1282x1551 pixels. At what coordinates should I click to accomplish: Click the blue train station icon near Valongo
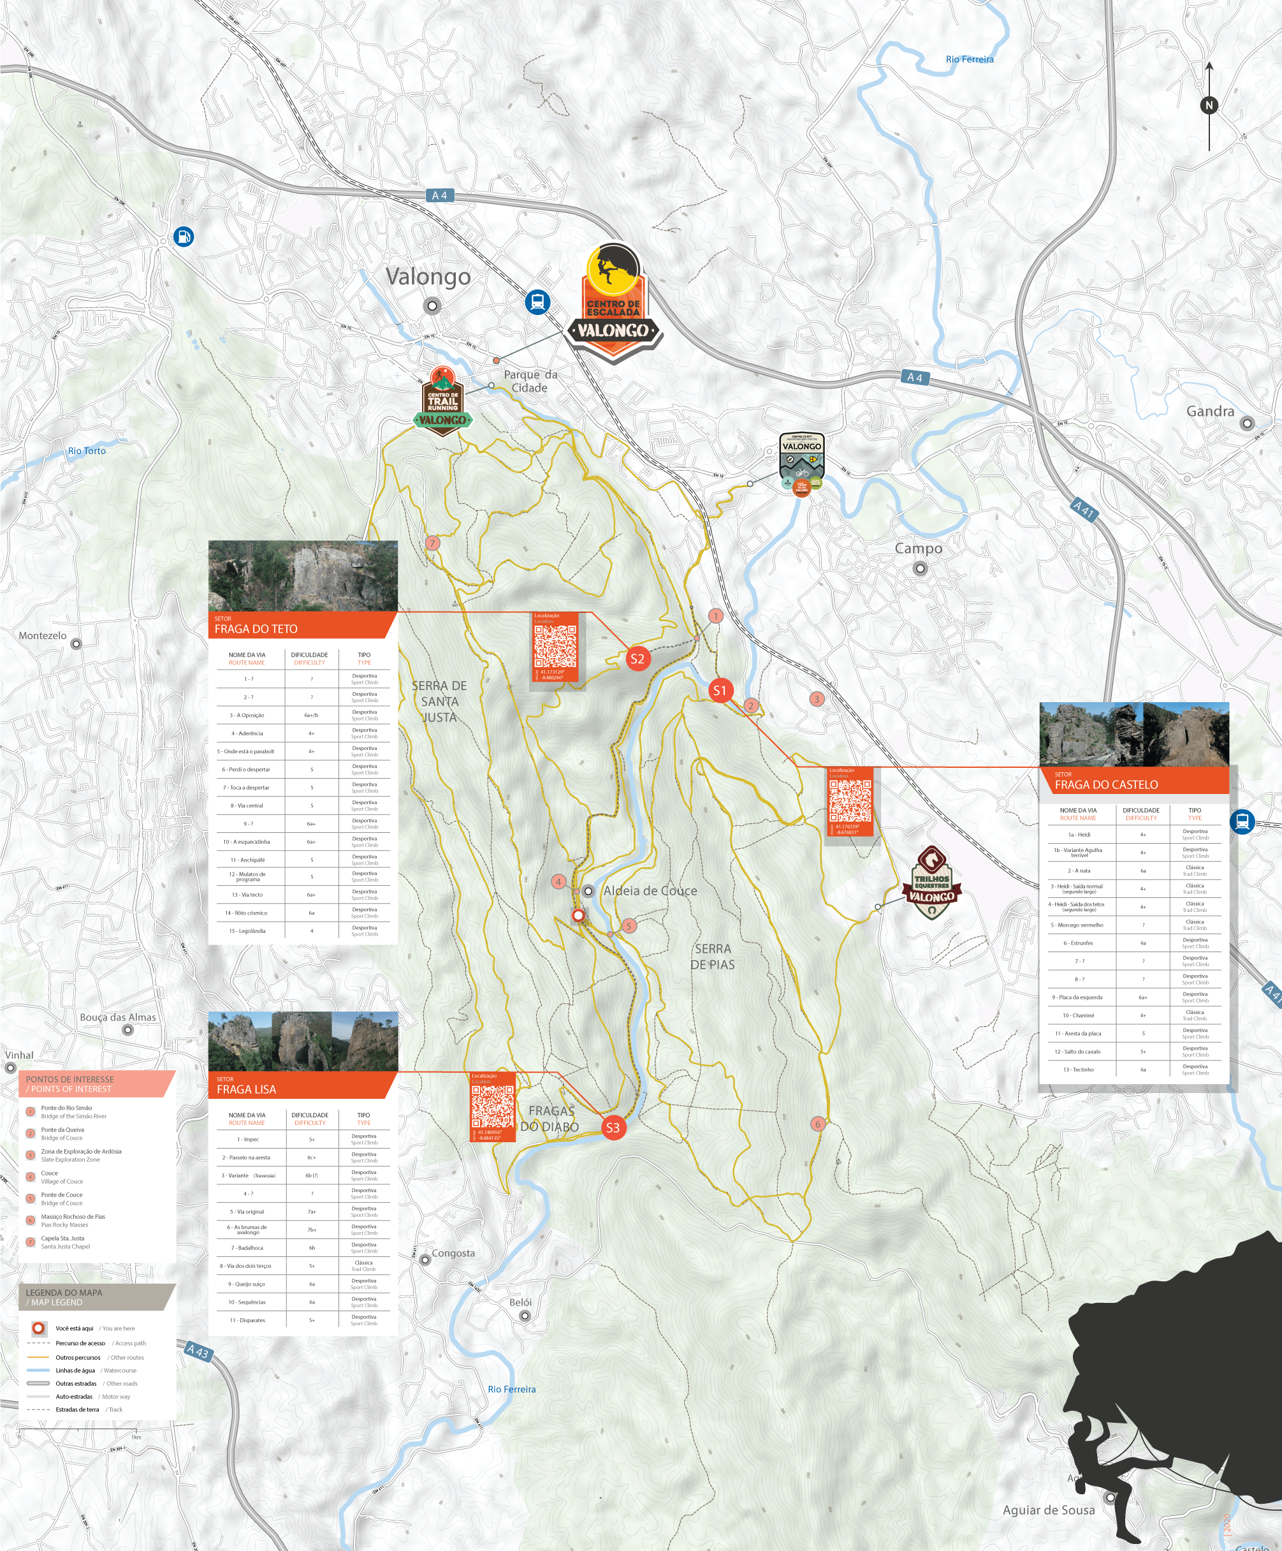[537, 302]
